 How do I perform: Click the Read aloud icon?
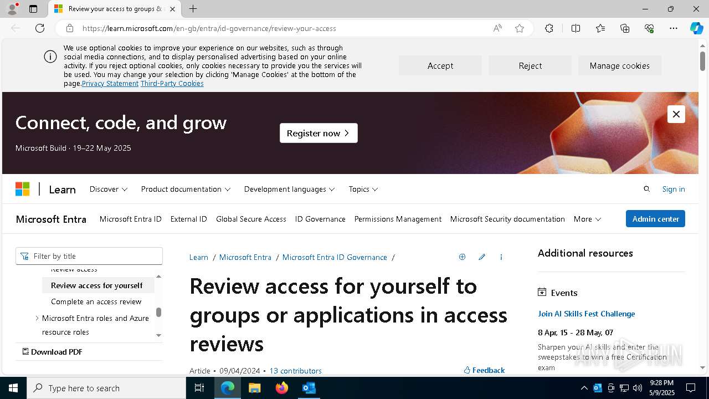coord(497,28)
